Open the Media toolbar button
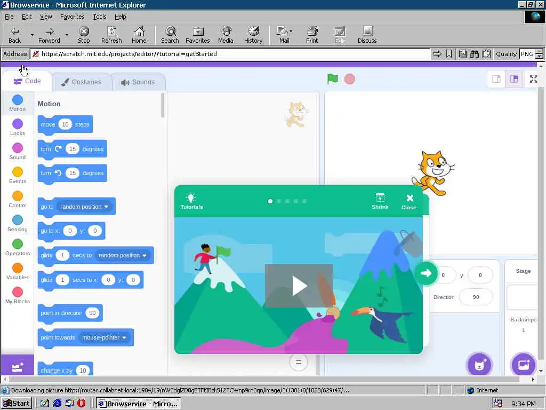Screen dimensions: 546x410 226,35
